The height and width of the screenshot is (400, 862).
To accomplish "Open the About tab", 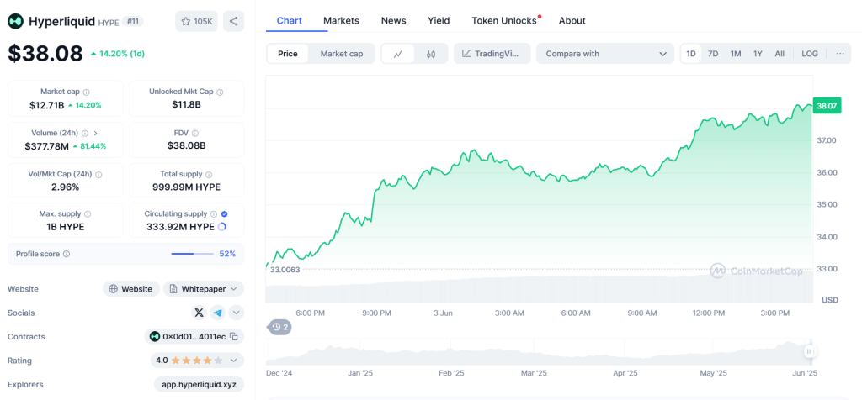I will tap(572, 21).
